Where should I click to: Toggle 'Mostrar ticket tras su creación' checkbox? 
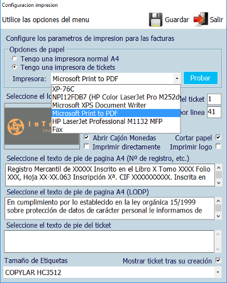pos(218,260)
